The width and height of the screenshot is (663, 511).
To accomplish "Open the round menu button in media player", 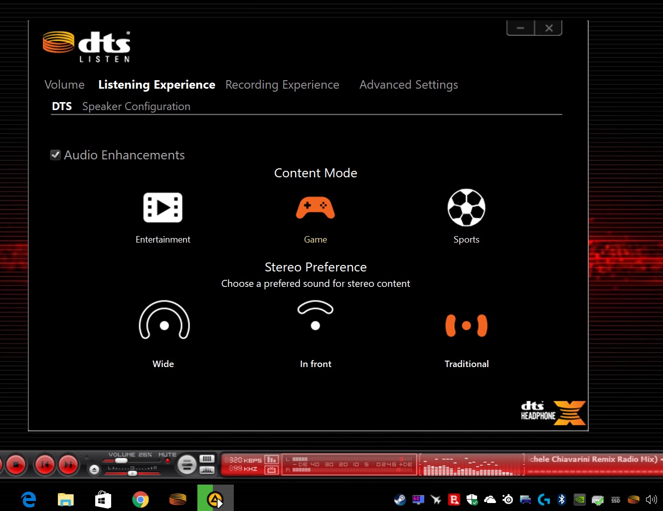I will (187, 465).
